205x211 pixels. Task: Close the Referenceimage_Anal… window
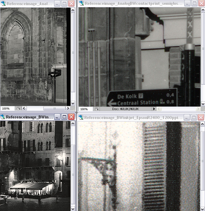71,3
